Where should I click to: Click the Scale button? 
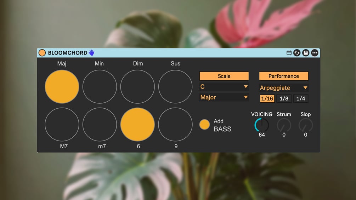point(224,76)
